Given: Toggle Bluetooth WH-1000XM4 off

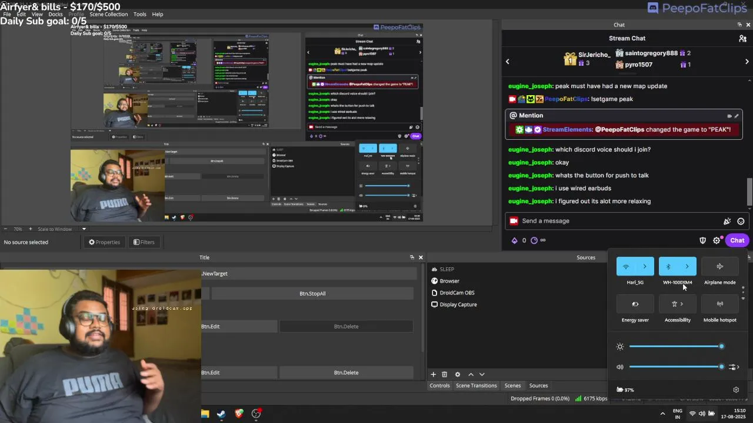Looking at the screenshot, I should (x=668, y=267).
